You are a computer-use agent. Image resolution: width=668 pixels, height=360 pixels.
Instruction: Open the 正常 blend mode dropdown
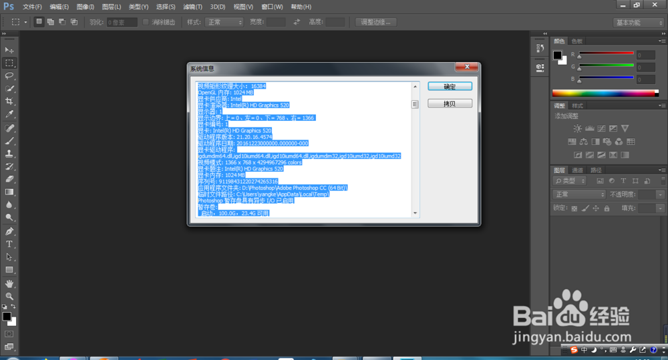[579, 194]
